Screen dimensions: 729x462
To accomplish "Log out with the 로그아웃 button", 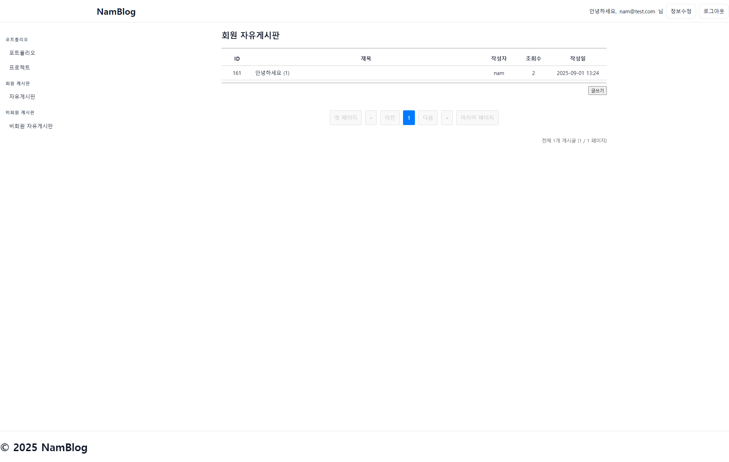I will [x=713, y=11].
